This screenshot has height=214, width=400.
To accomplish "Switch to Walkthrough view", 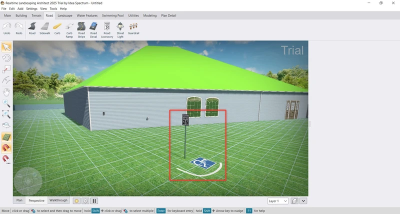I will click(58, 200).
